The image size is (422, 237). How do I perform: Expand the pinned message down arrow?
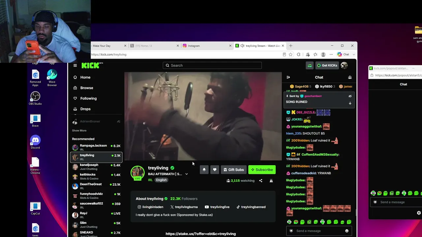(350, 103)
